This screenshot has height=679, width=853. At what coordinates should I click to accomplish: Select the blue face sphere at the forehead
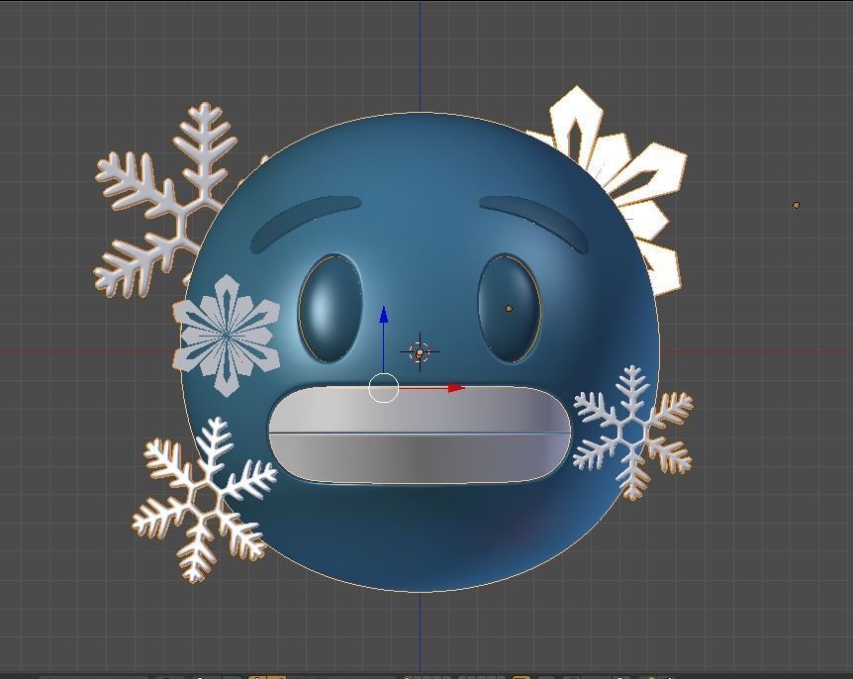419,157
